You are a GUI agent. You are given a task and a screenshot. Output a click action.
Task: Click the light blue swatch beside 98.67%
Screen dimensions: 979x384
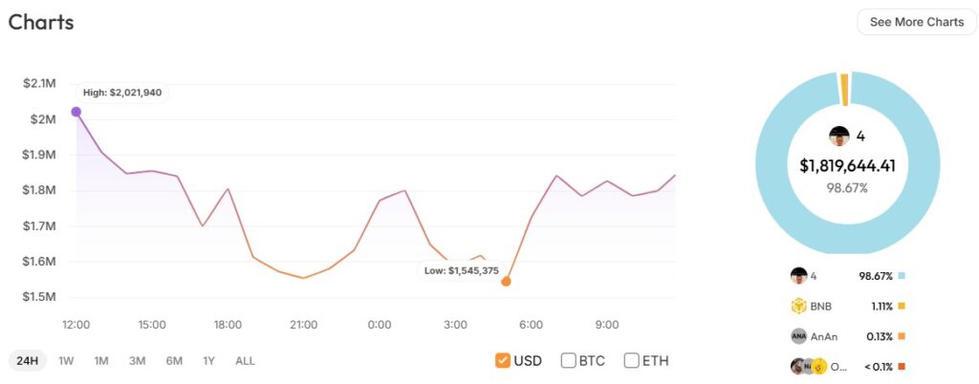click(902, 276)
